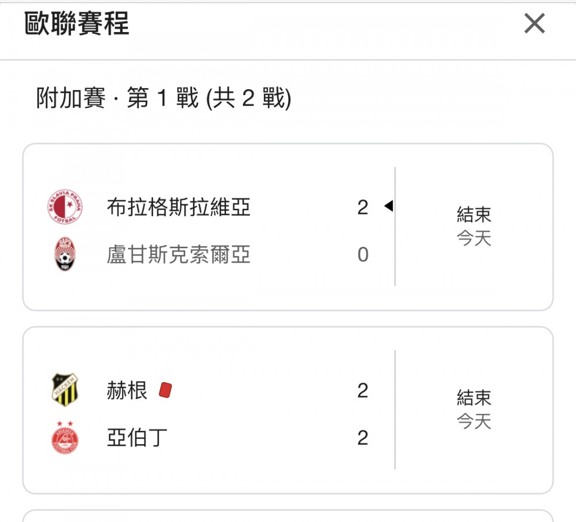Click the 歐聯賽程 header title
Image resolution: width=576 pixels, height=522 pixels.
tap(77, 23)
